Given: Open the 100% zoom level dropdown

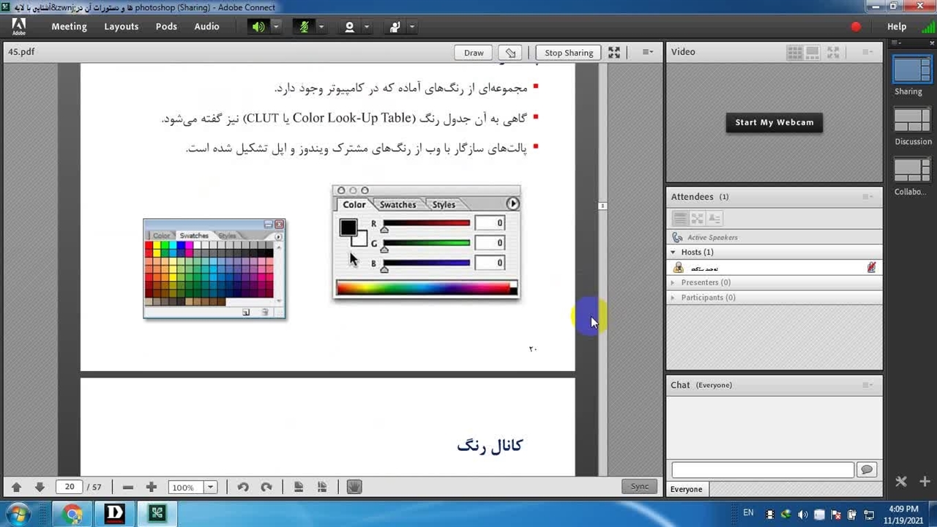Looking at the screenshot, I should tap(210, 487).
